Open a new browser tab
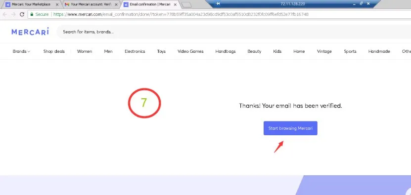 pyautogui.click(x=186, y=5)
